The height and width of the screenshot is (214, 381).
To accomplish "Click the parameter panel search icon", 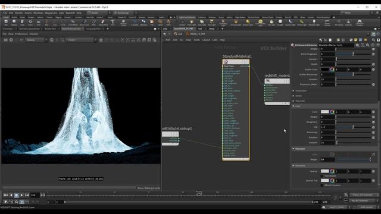I will click(x=368, y=45).
